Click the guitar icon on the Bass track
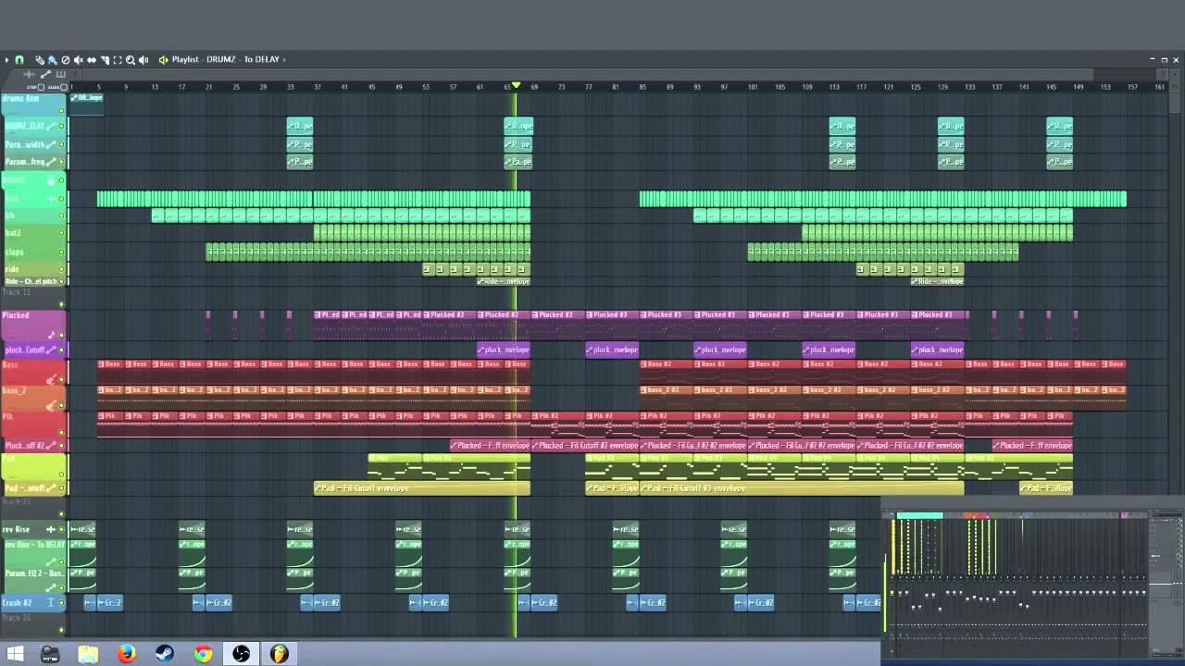 coord(51,379)
